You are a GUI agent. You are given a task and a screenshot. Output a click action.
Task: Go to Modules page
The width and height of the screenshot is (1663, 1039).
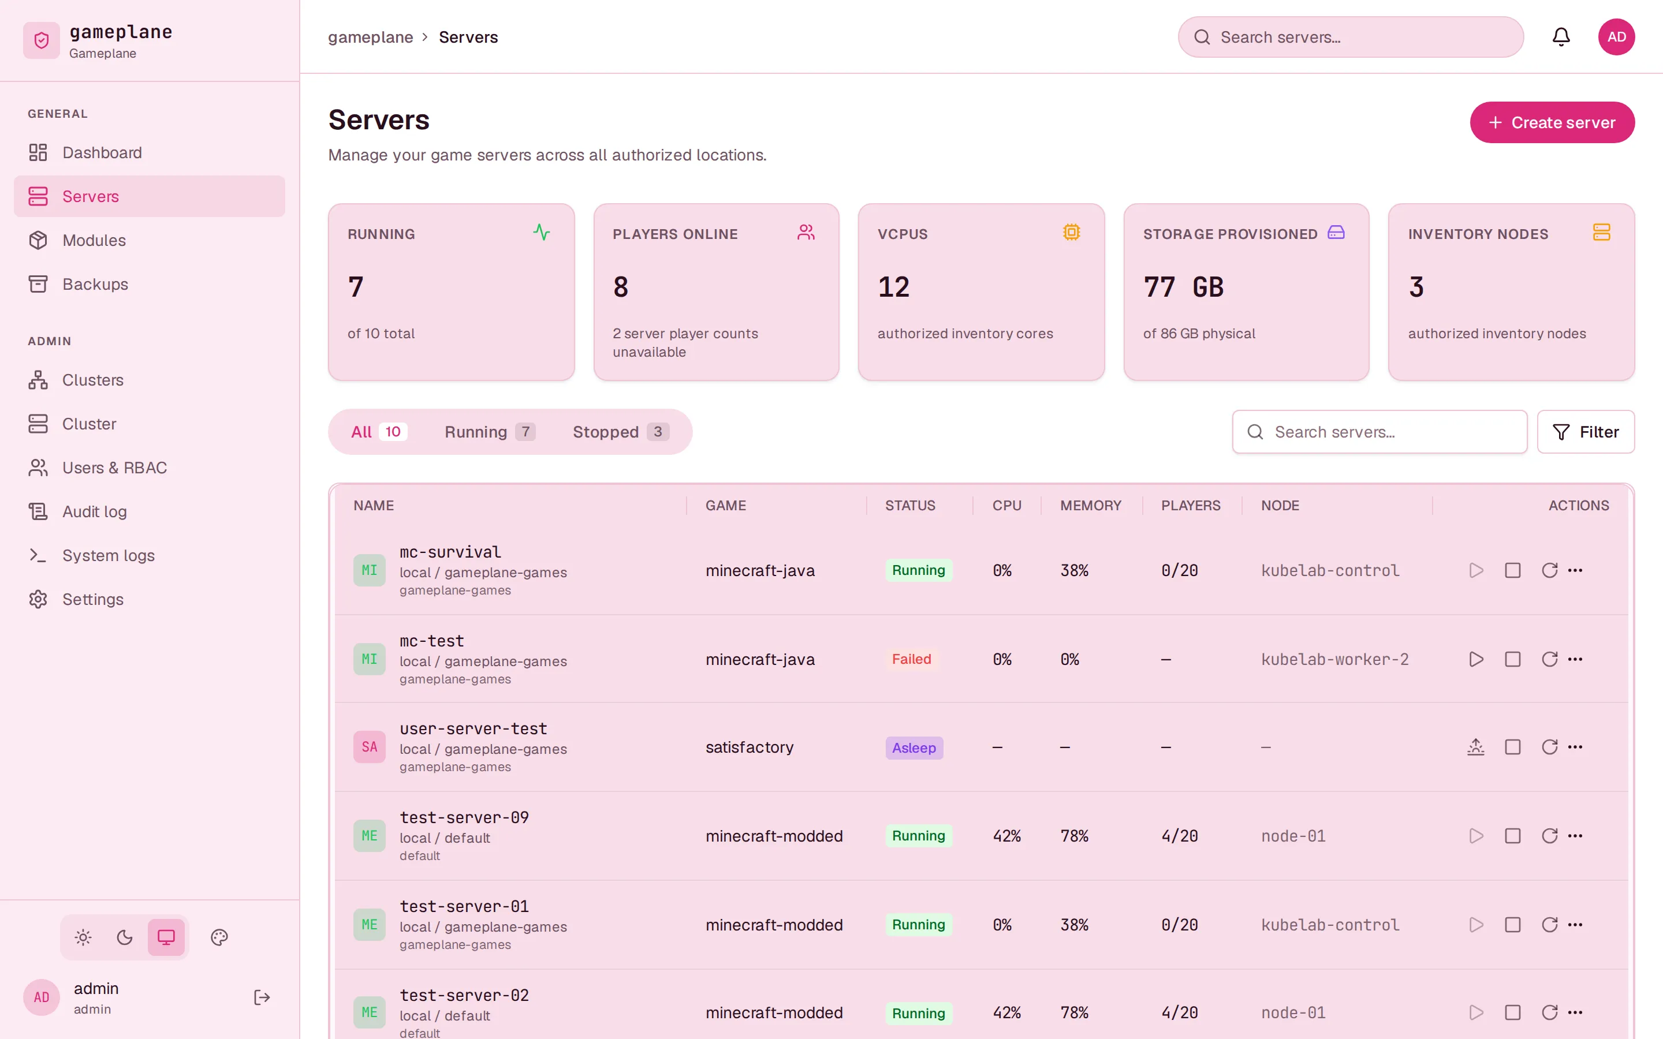(149, 240)
